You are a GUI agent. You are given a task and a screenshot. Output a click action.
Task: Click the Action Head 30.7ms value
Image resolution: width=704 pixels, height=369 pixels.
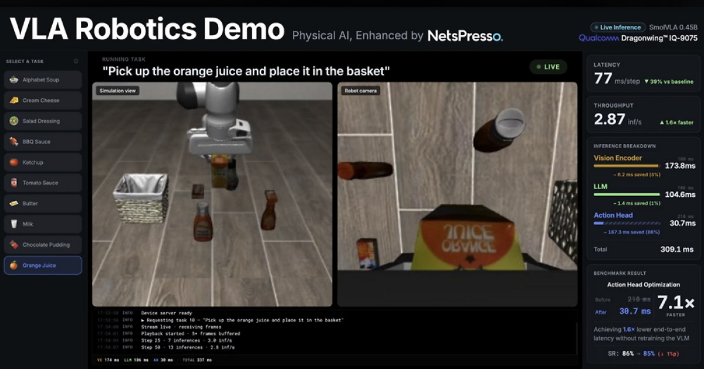point(682,223)
